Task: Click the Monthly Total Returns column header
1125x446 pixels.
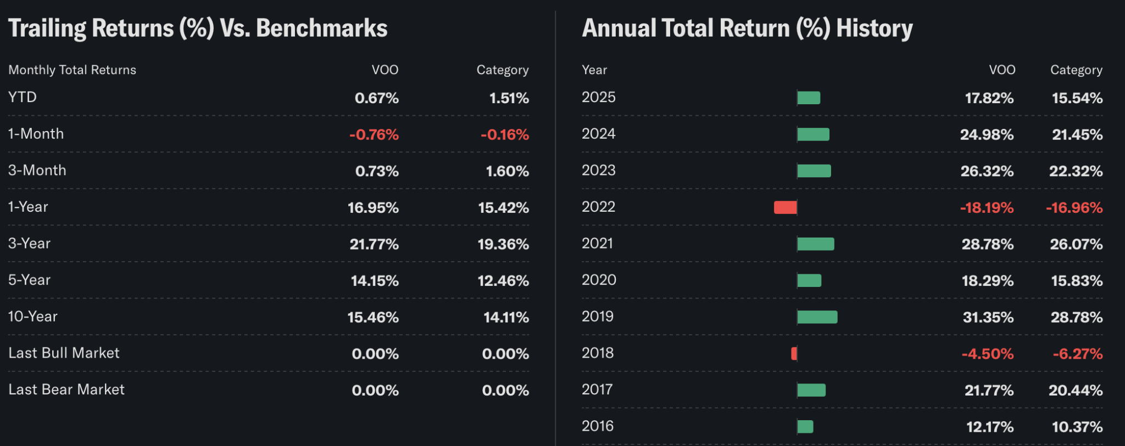Action: click(x=72, y=70)
